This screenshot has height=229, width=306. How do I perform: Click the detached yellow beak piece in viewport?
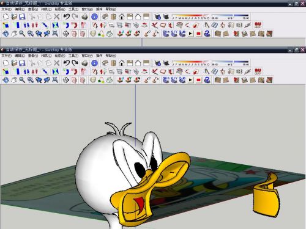coord(266,196)
